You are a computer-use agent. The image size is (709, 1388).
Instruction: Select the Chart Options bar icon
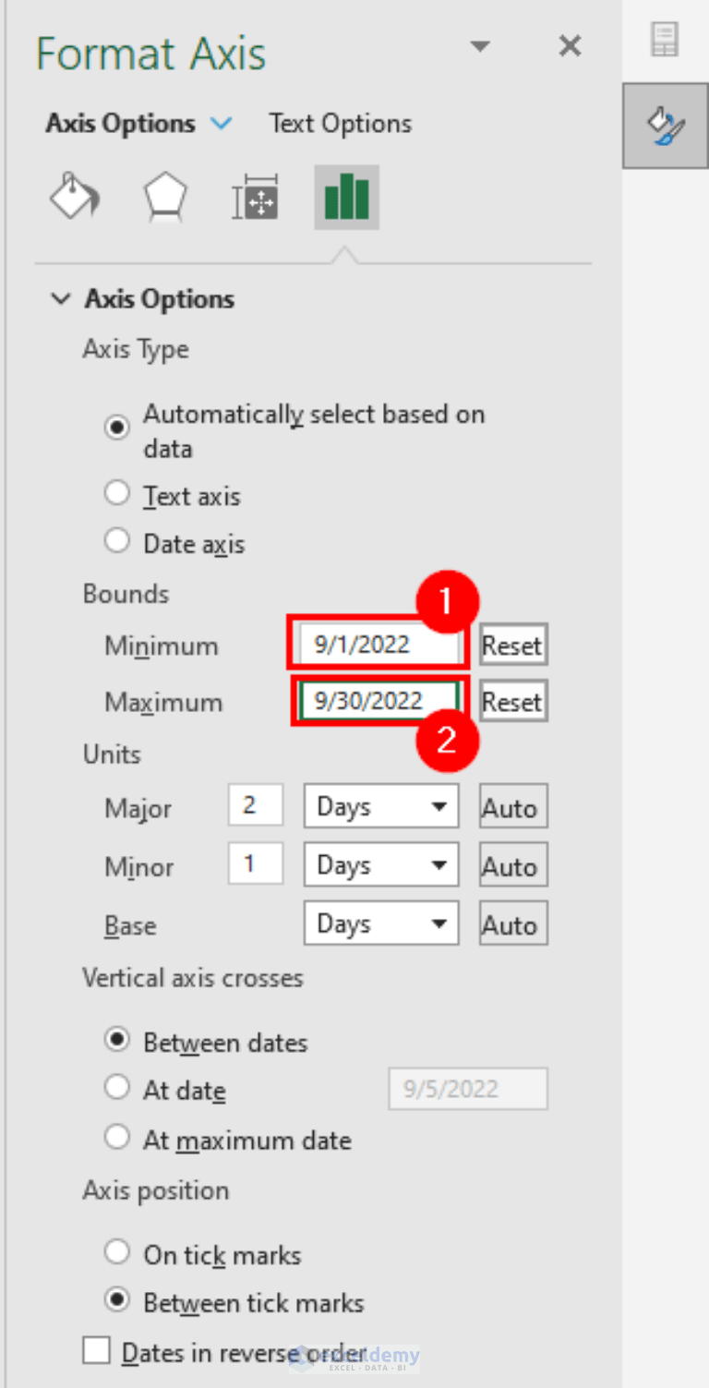(x=346, y=197)
